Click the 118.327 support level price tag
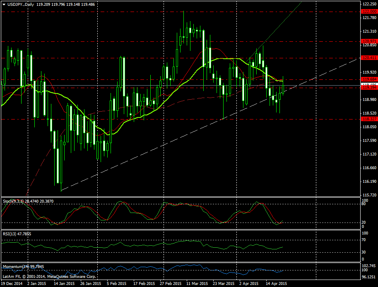This screenshot has height=287, width=378. pos(368,119)
